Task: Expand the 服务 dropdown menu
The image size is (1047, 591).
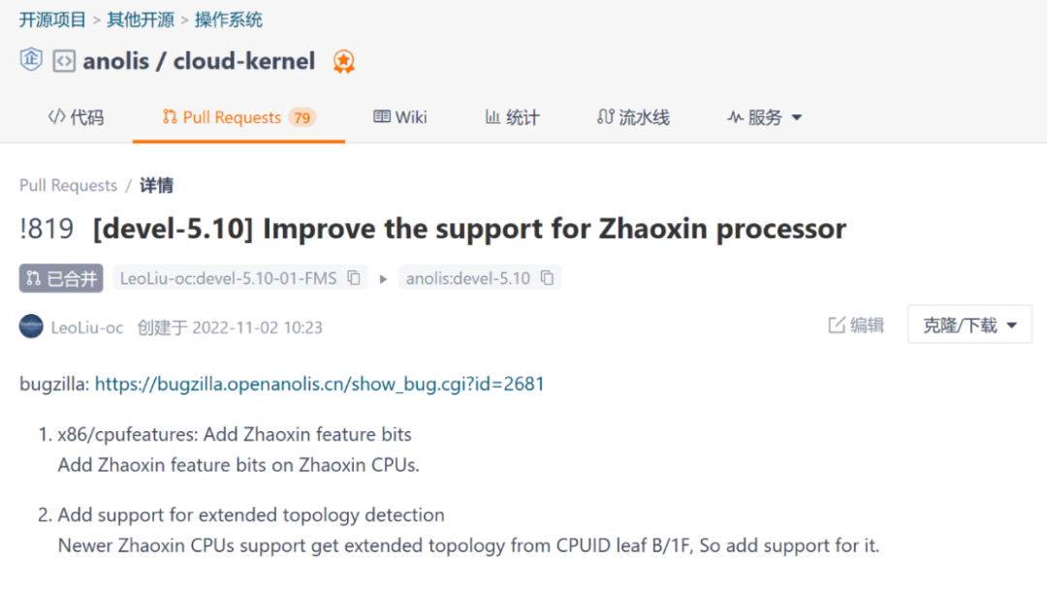Action: 765,117
